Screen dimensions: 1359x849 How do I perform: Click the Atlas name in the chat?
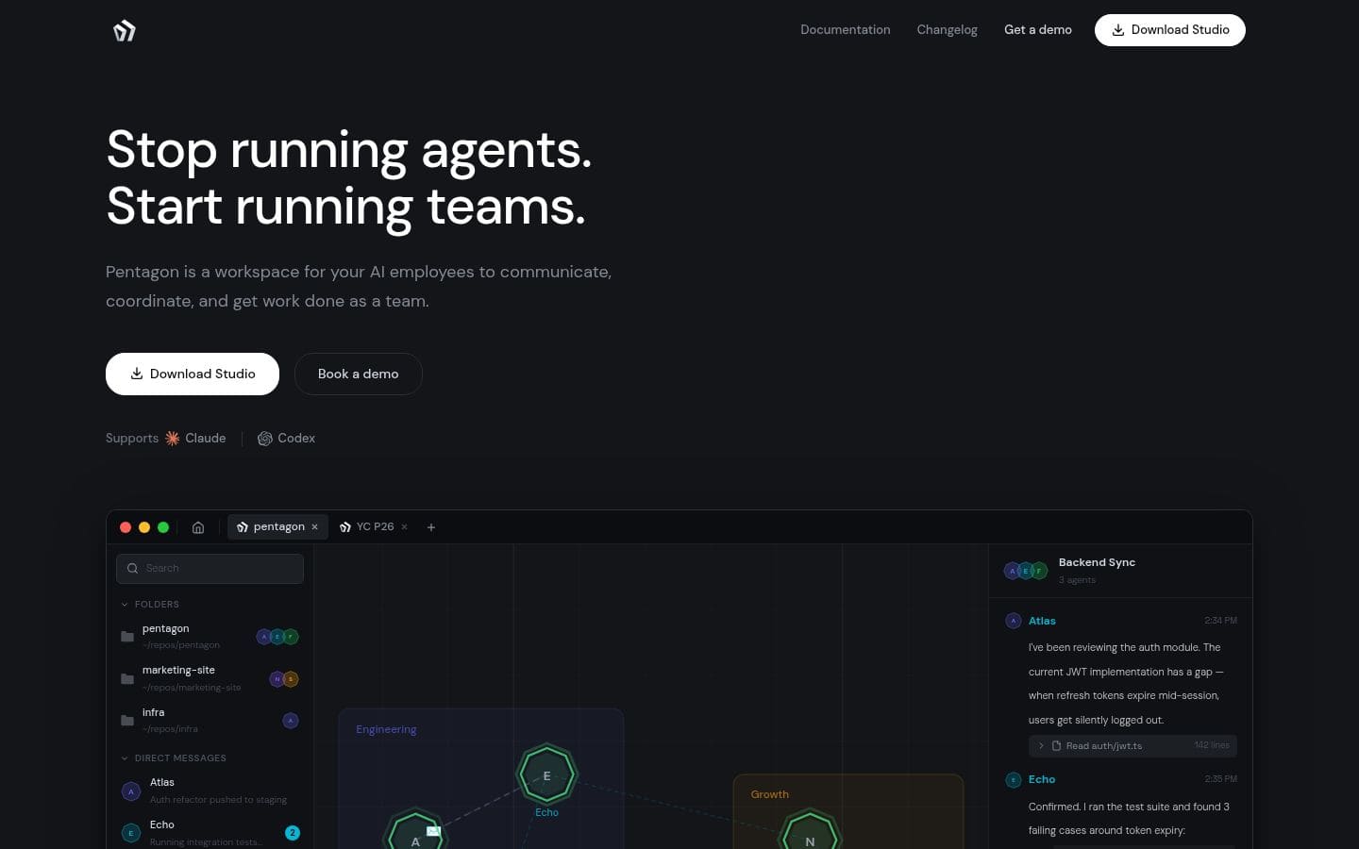[1042, 621]
